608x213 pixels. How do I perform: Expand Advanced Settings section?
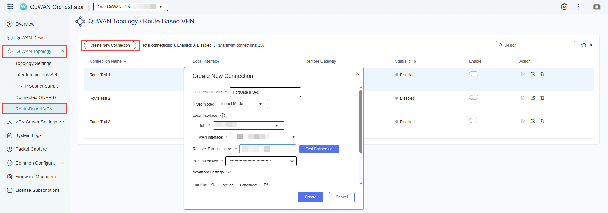212,172
